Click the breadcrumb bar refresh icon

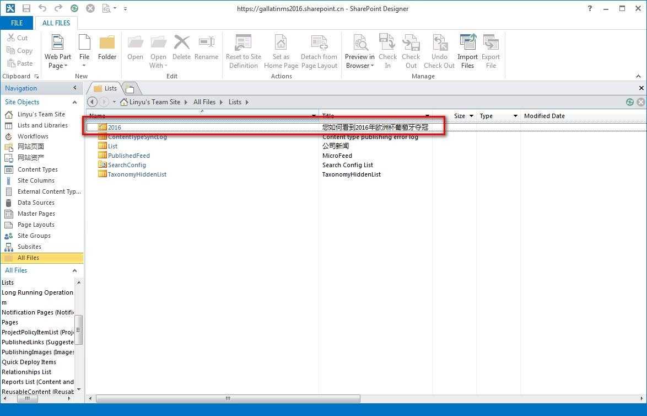[630, 102]
